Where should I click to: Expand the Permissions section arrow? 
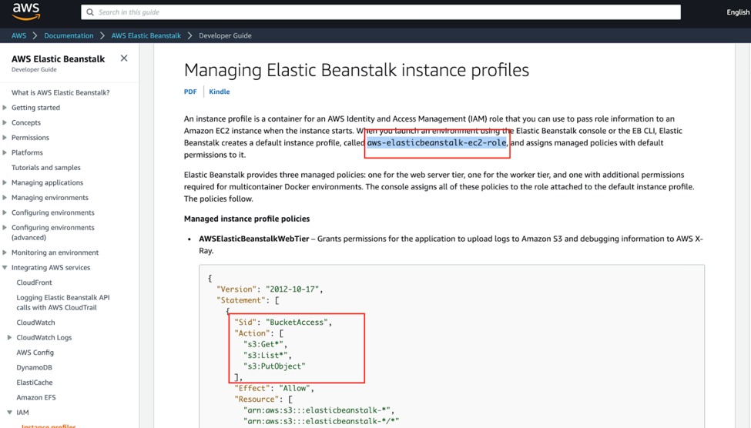coord(5,137)
